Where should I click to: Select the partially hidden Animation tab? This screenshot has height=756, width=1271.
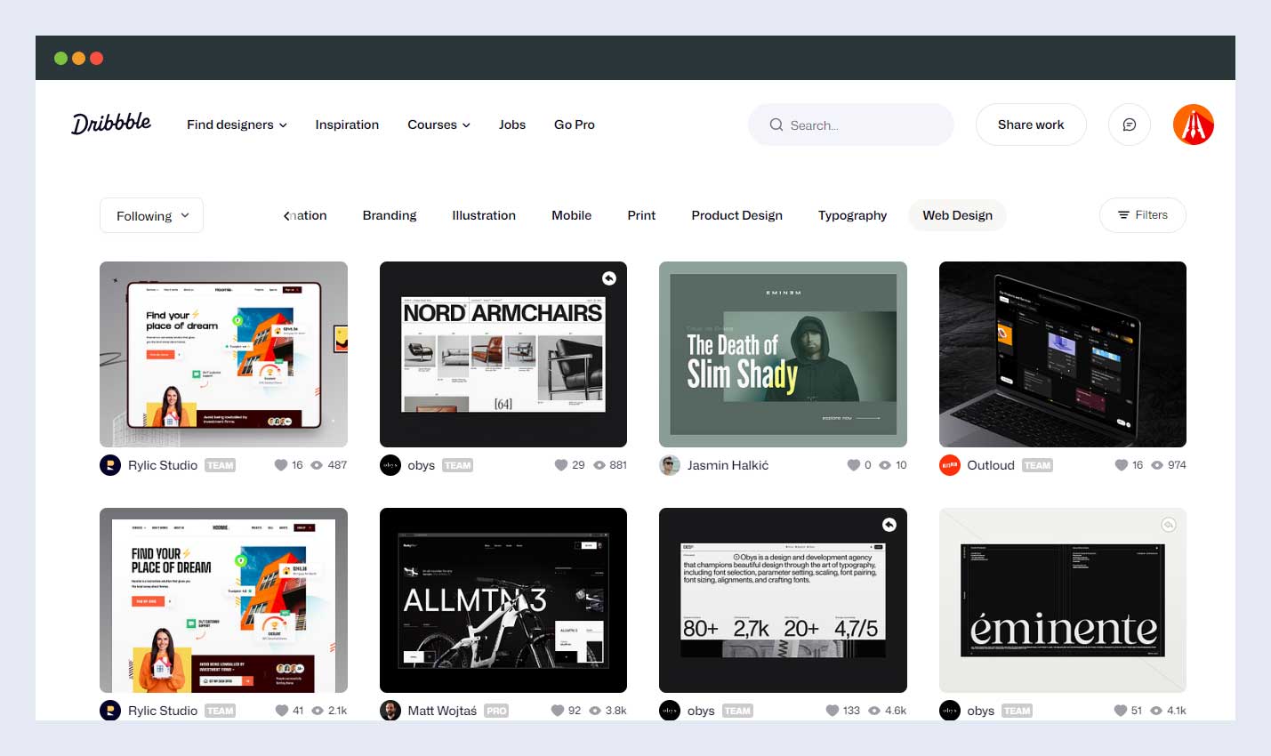coord(310,215)
